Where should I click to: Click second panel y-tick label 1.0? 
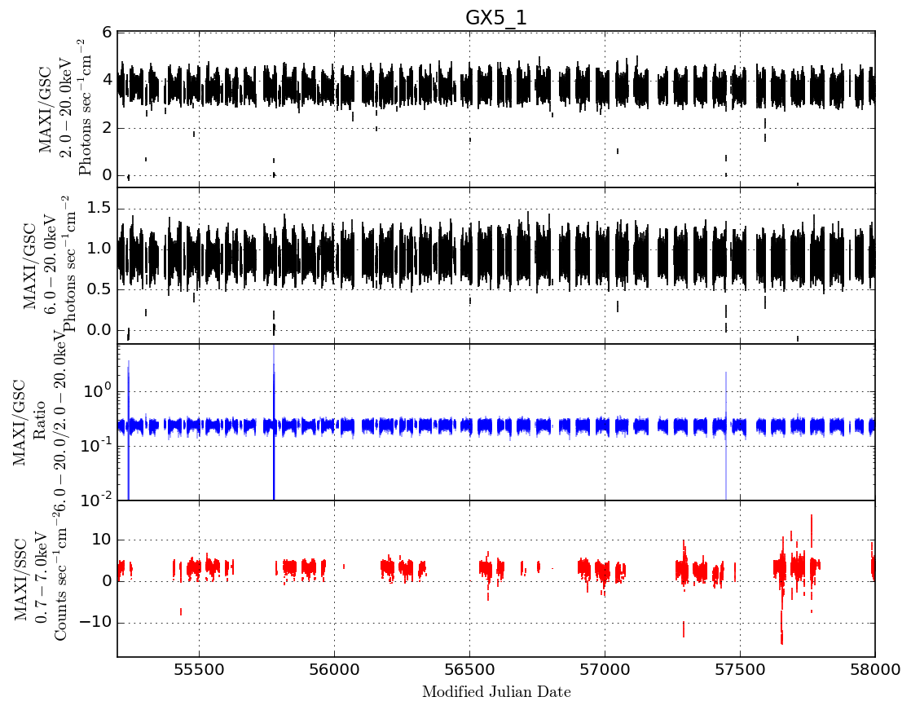tap(98, 249)
